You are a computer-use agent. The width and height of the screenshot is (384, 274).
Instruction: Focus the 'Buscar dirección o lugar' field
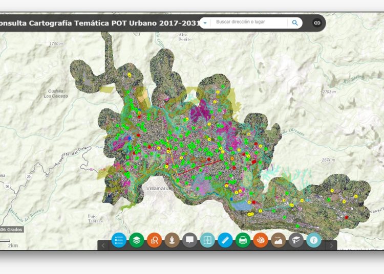248,22
